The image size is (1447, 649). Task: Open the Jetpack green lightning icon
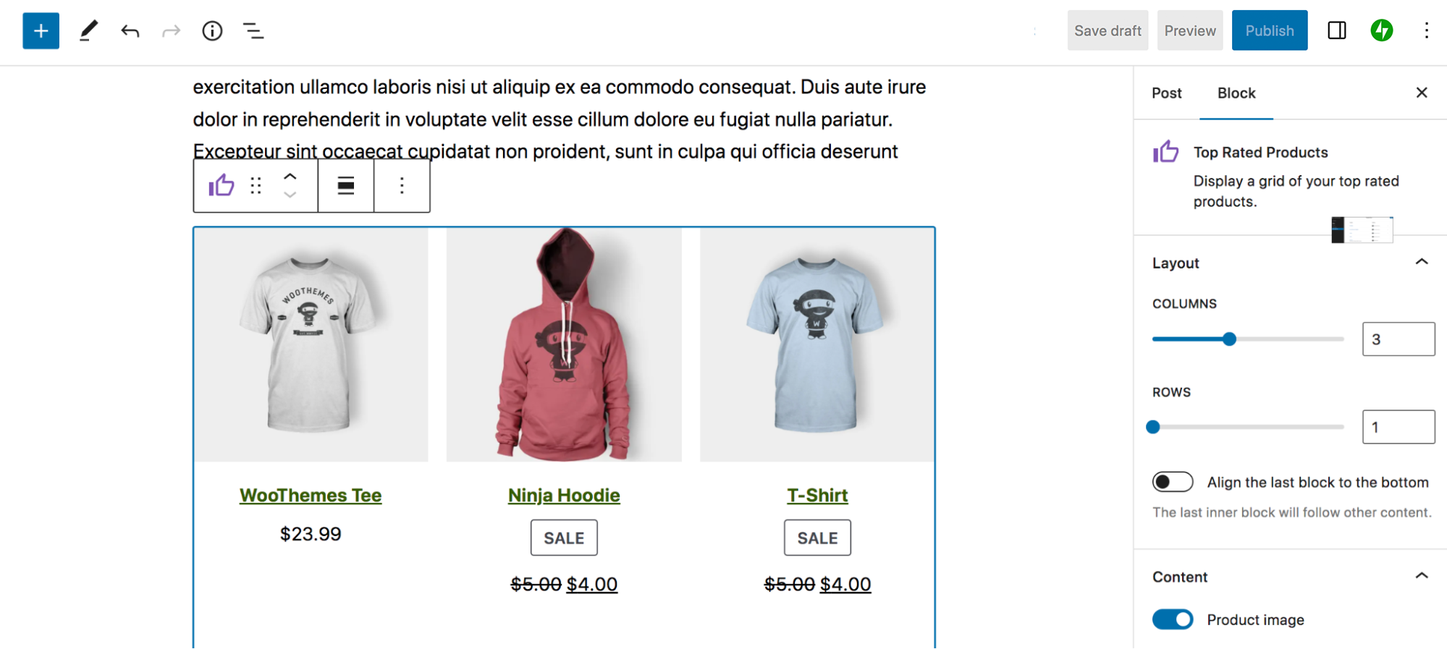click(1382, 30)
